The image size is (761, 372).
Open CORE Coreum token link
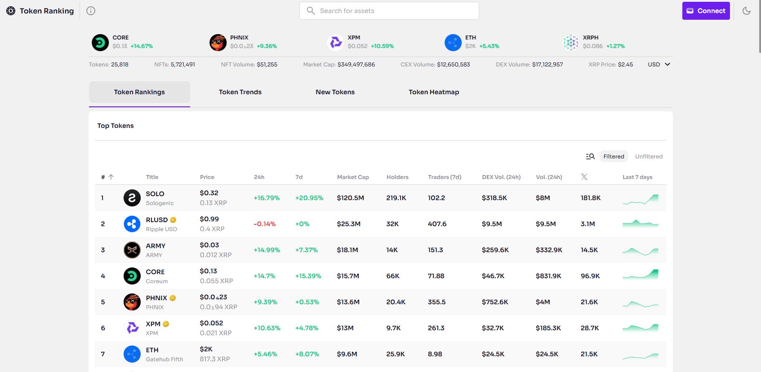157,276
